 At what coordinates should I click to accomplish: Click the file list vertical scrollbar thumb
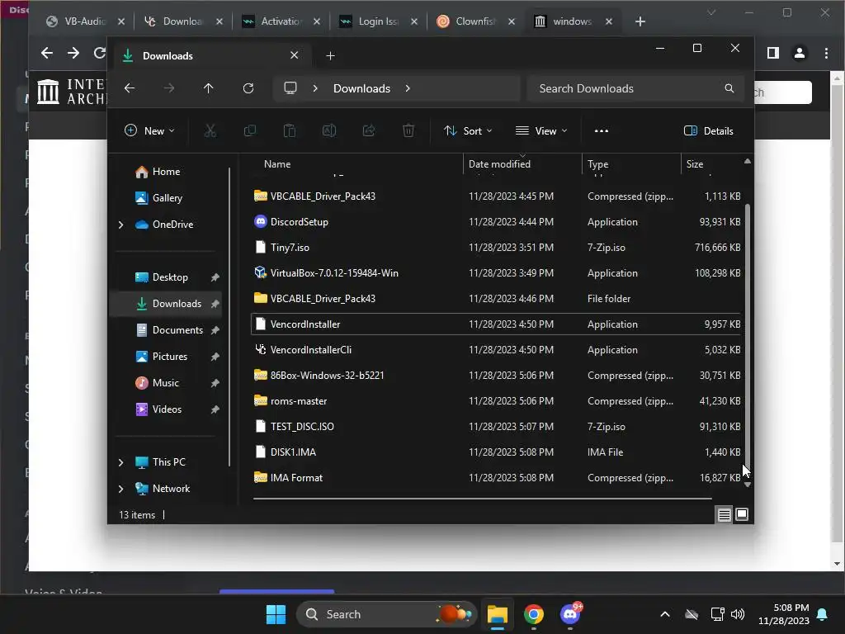pyautogui.click(x=748, y=338)
